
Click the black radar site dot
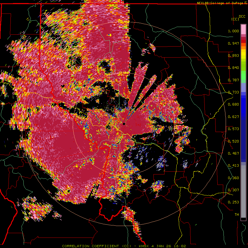(x=124, y=124)
